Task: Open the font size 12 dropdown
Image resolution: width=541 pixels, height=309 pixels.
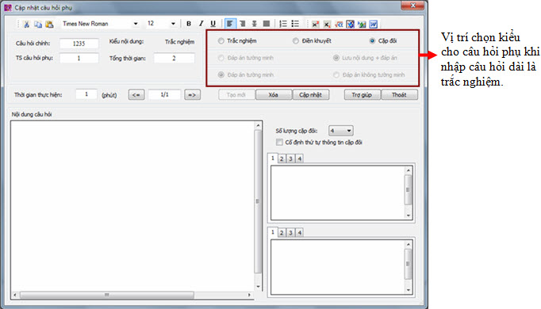Action: [173, 24]
